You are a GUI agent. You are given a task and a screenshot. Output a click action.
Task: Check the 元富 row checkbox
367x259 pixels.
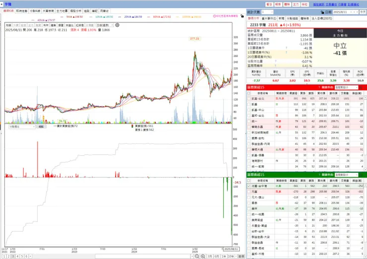(x=249, y=192)
